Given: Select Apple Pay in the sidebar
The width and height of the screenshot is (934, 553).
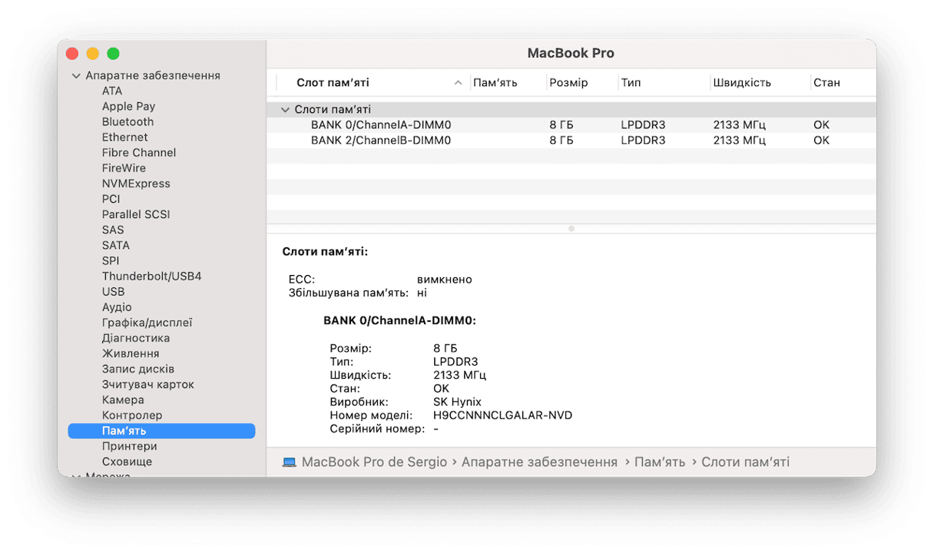Looking at the screenshot, I should [x=128, y=106].
